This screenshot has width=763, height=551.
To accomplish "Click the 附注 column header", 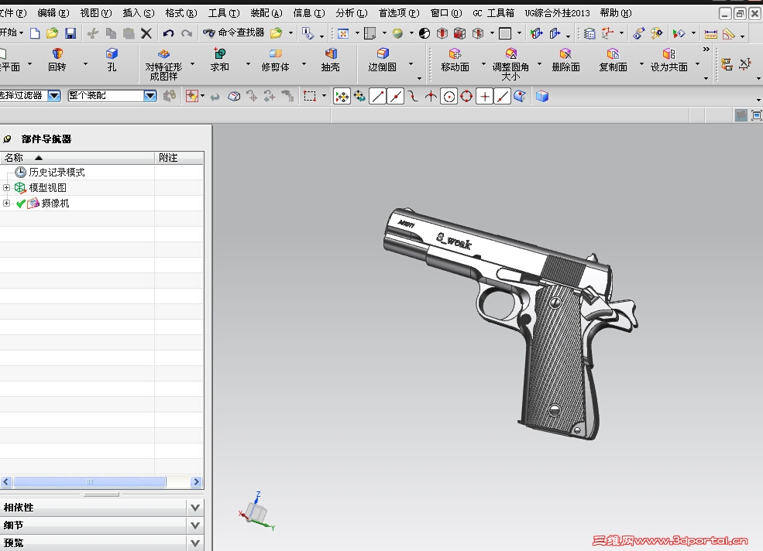I will [x=179, y=158].
